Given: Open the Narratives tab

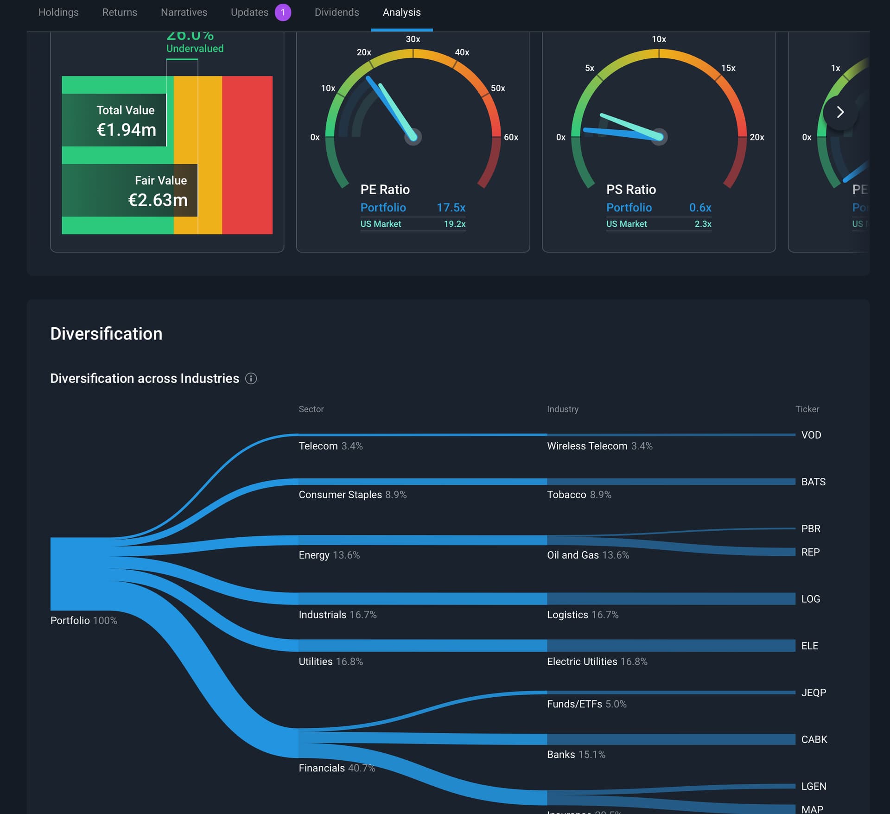Looking at the screenshot, I should (184, 13).
